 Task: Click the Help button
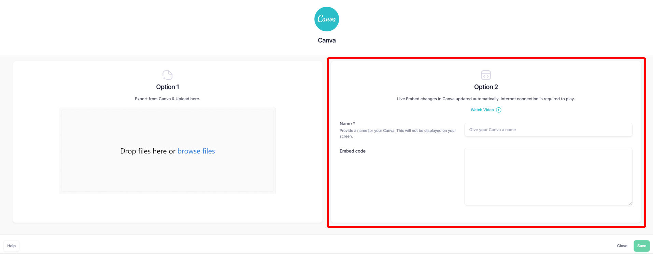(x=11, y=246)
